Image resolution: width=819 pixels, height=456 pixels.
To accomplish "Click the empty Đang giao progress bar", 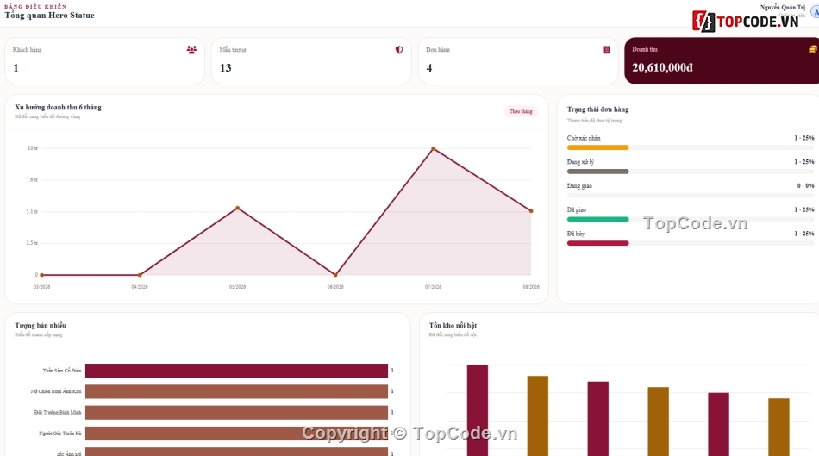I will point(691,196).
